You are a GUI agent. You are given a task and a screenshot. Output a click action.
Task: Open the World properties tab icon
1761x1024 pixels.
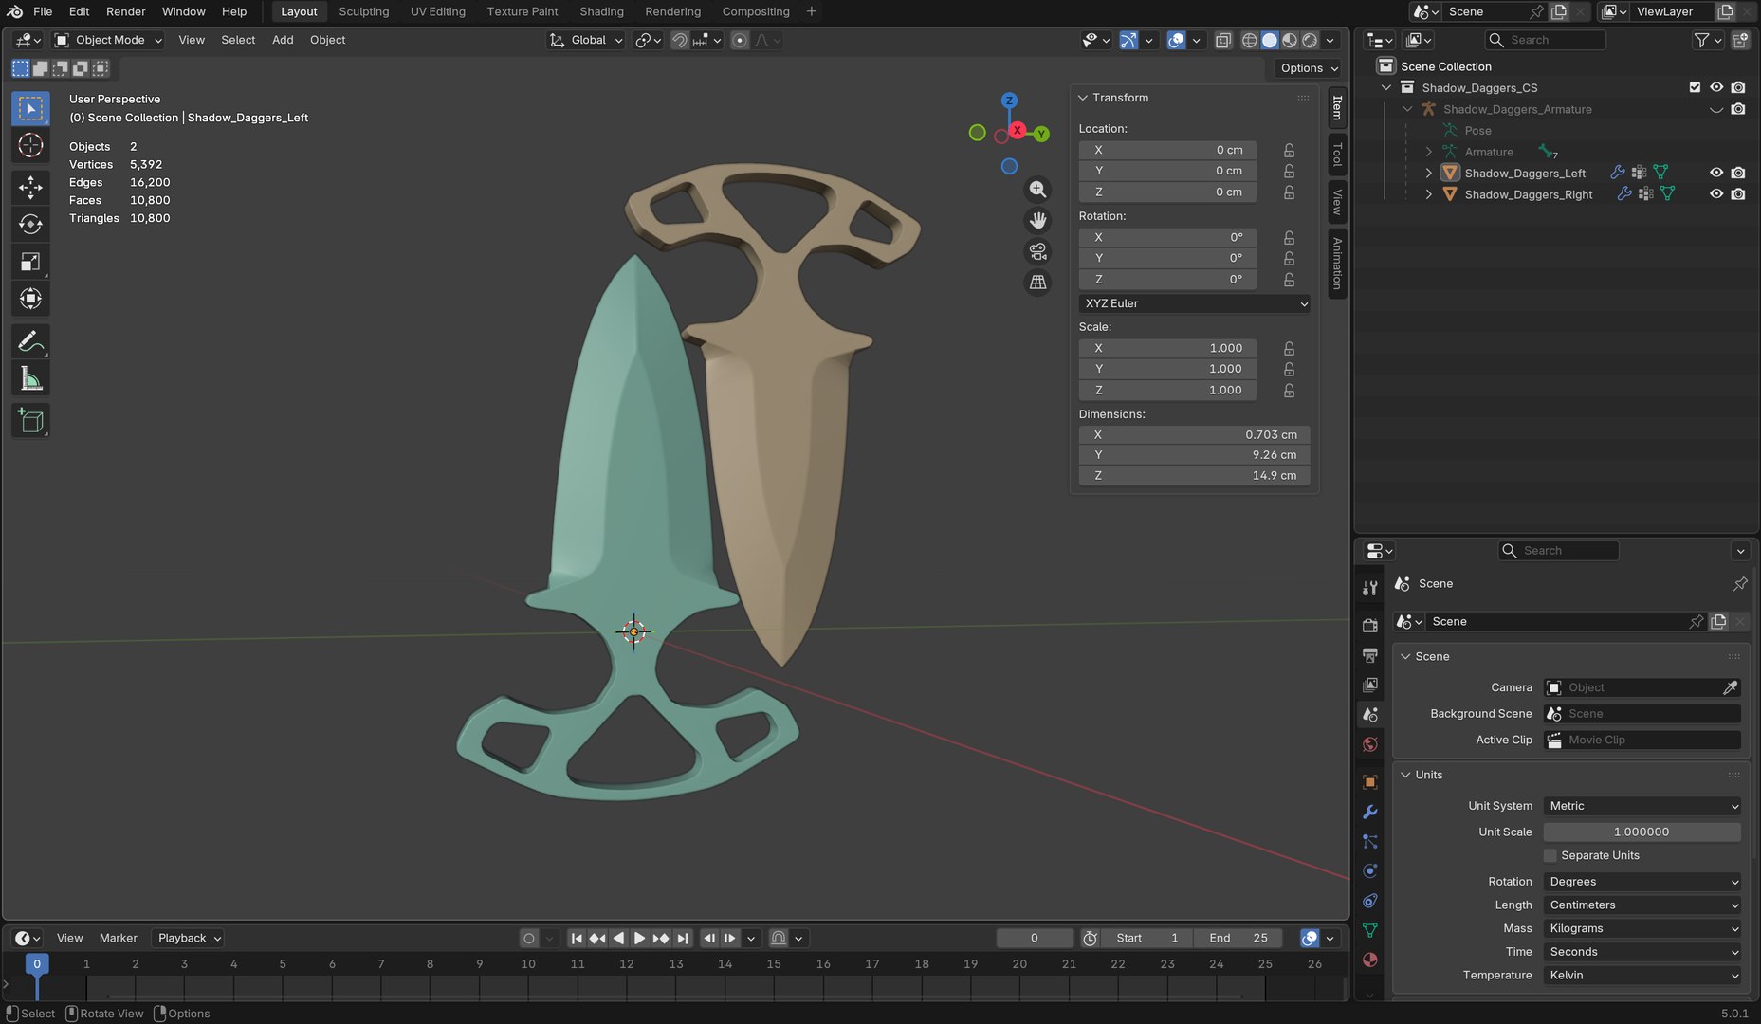[x=1369, y=744]
